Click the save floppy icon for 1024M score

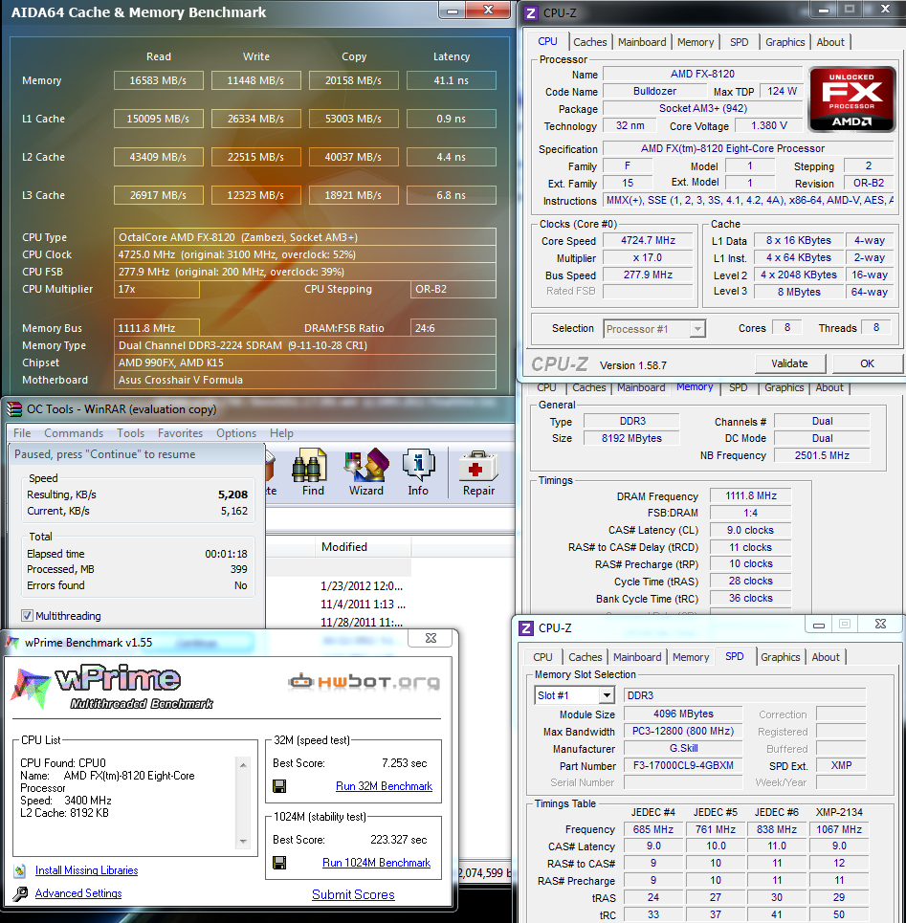[279, 863]
